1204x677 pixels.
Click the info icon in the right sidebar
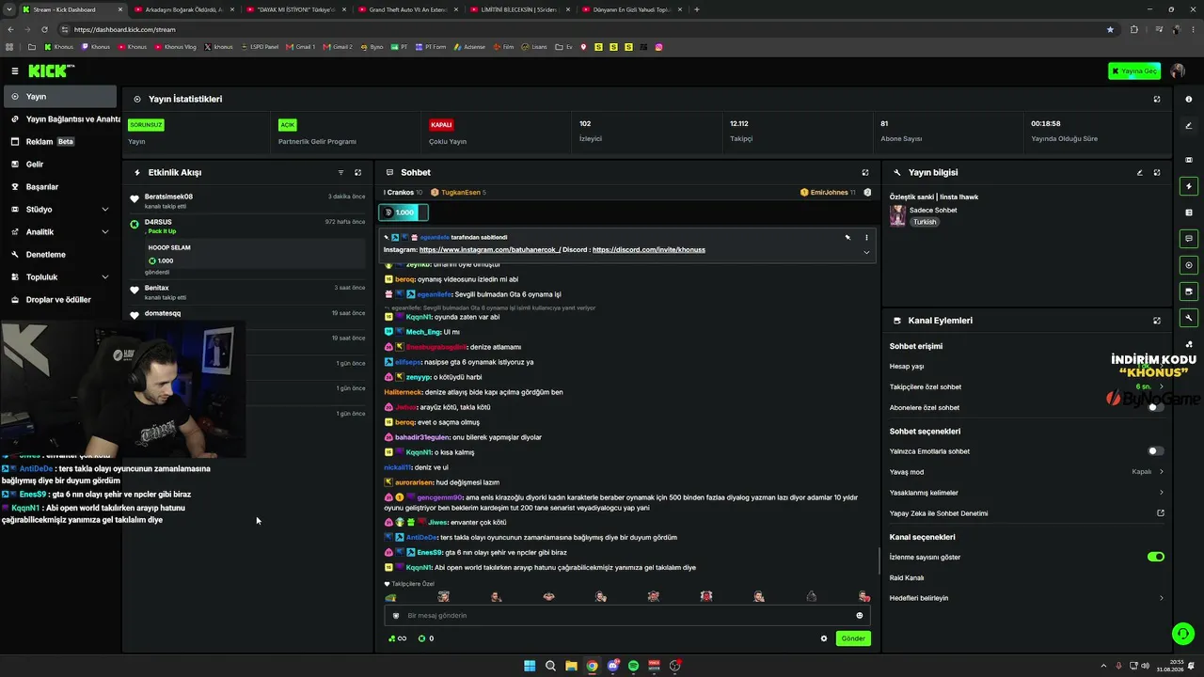[1189, 99]
